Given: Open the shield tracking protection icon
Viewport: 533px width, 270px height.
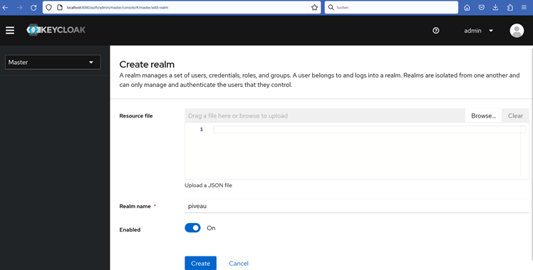Looking at the screenshot, I should coord(48,8).
